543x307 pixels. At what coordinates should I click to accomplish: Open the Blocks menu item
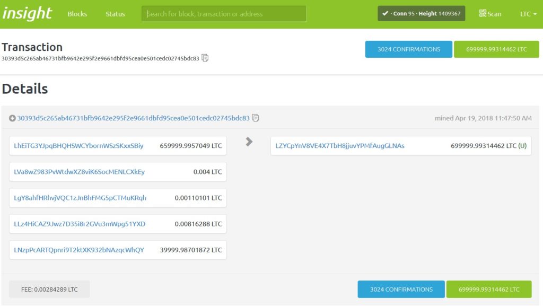[x=77, y=14]
